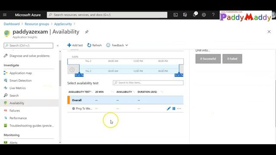Viewport: 276px width, 155px height.
Task: Open more options for Ping To We... test
Action: pyautogui.click(x=179, y=108)
